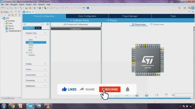Start Debug with the bug icon
195x109 pixels.
(34, 8)
